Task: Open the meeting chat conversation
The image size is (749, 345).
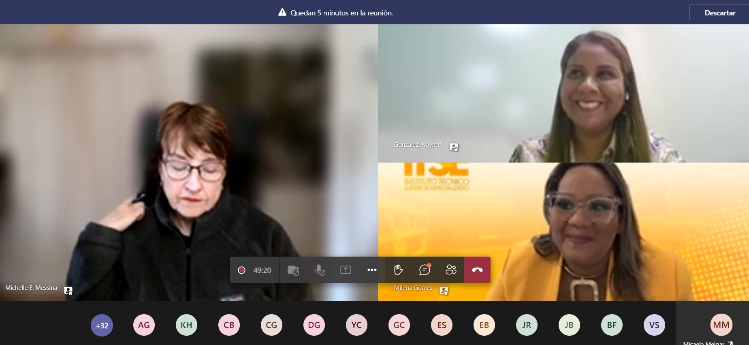Action: click(x=424, y=270)
